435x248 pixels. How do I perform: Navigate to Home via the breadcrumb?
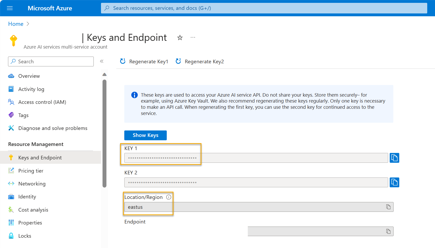[x=16, y=24]
